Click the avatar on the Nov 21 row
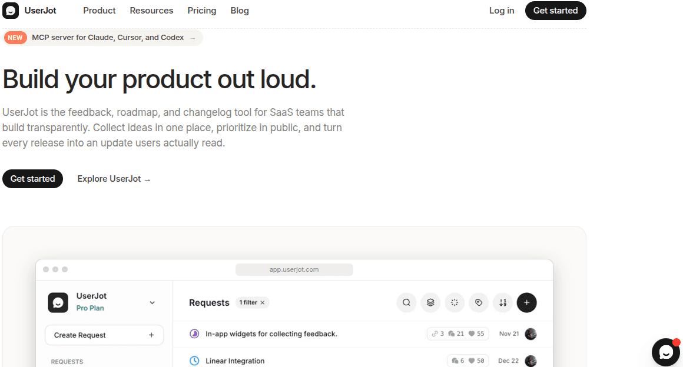Image resolution: width=683 pixels, height=367 pixels. [531, 334]
